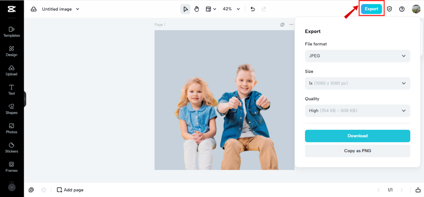424x197 pixels.
Task: Go to the next page arrow
Action: 402,190
